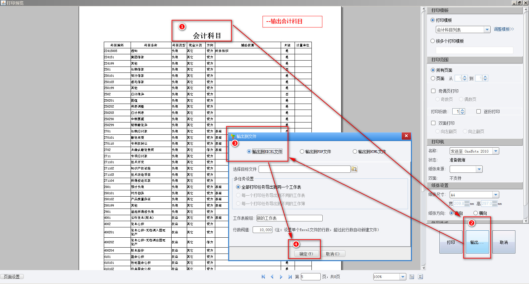Expand the printer name dropdown
Screen dimensions: 529x284
pos(496,151)
